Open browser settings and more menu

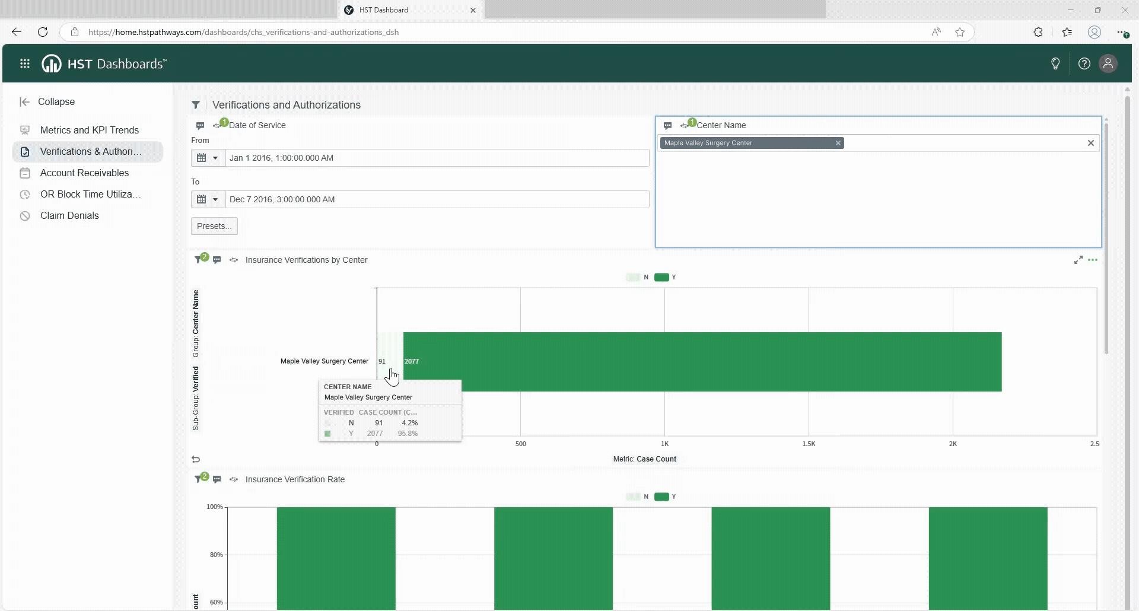click(x=1122, y=32)
